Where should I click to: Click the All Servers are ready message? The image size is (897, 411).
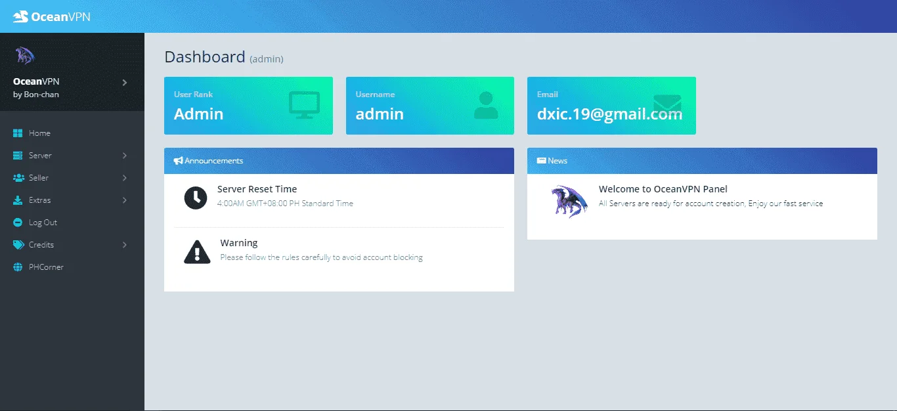(x=711, y=204)
